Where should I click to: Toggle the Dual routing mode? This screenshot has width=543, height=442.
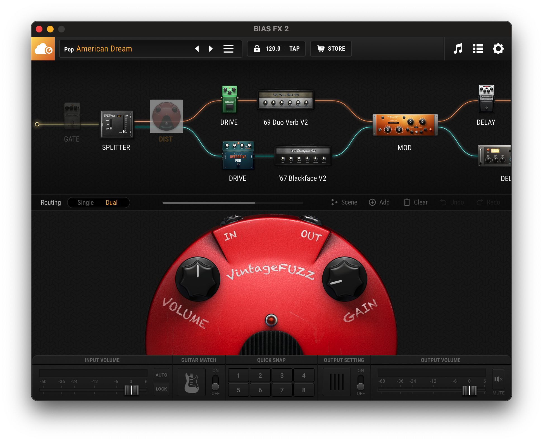click(112, 202)
